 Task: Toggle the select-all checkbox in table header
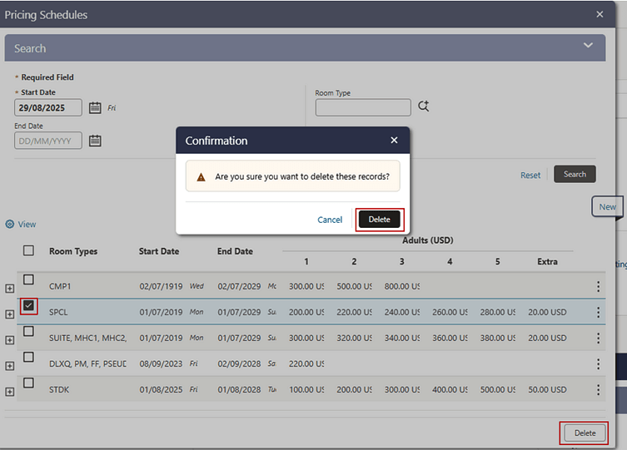[28, 250]
